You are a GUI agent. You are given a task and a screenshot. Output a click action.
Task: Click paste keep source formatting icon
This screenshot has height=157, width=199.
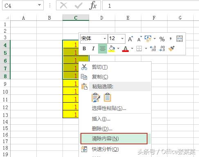(96, 97)
